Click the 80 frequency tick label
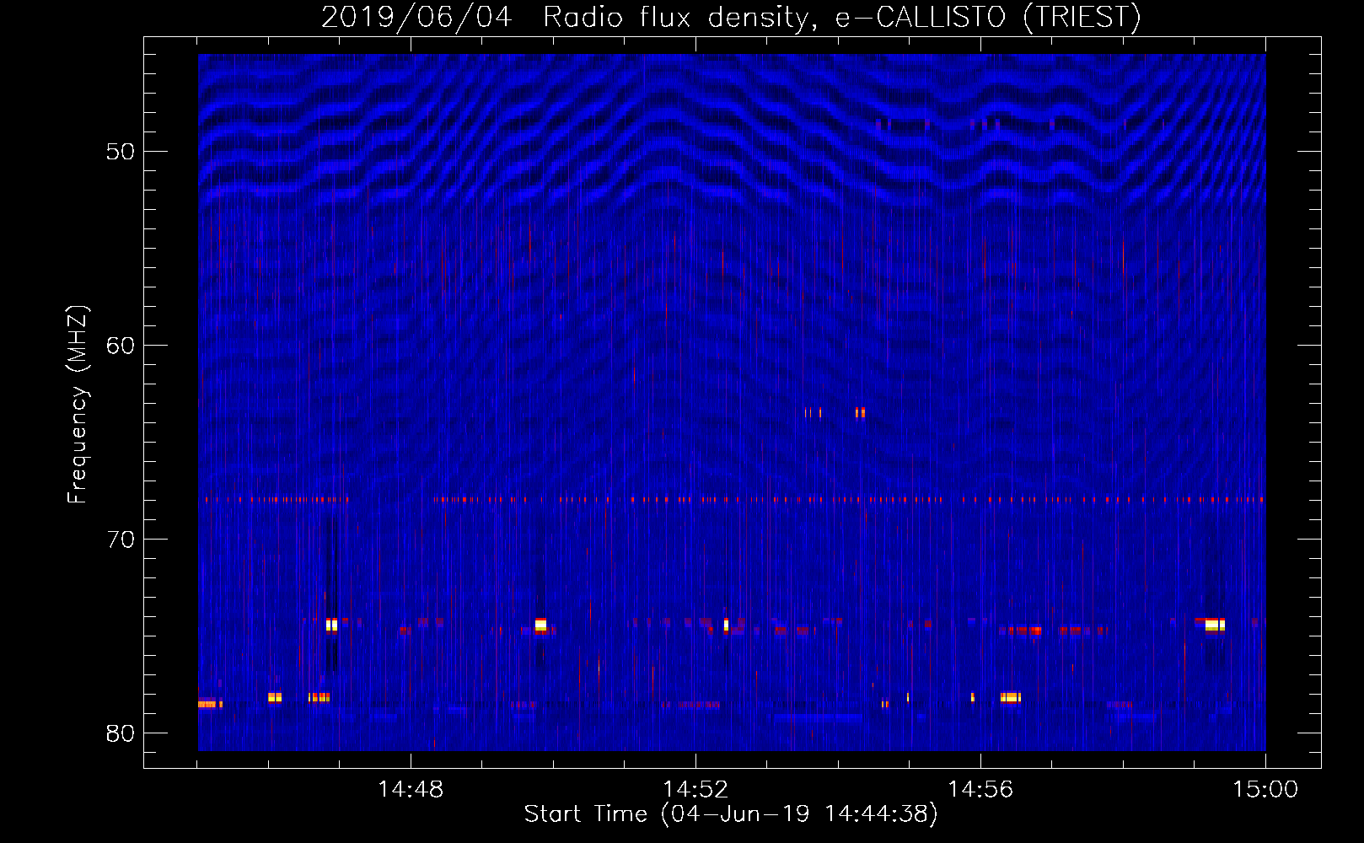 121,733
